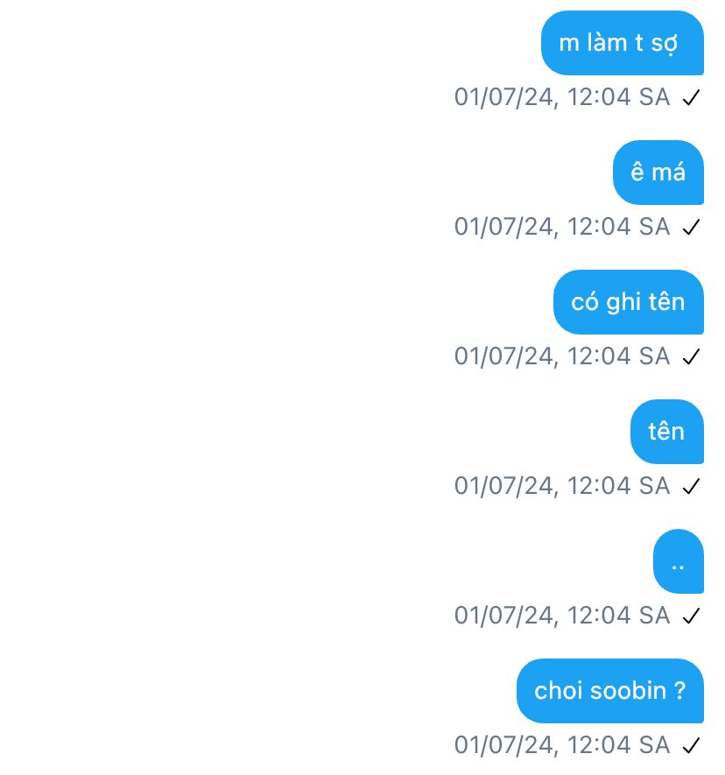Select the "m làm t sợ" message bubble
The width and height of the screenshot is (725, 775).
pos(623,43)
